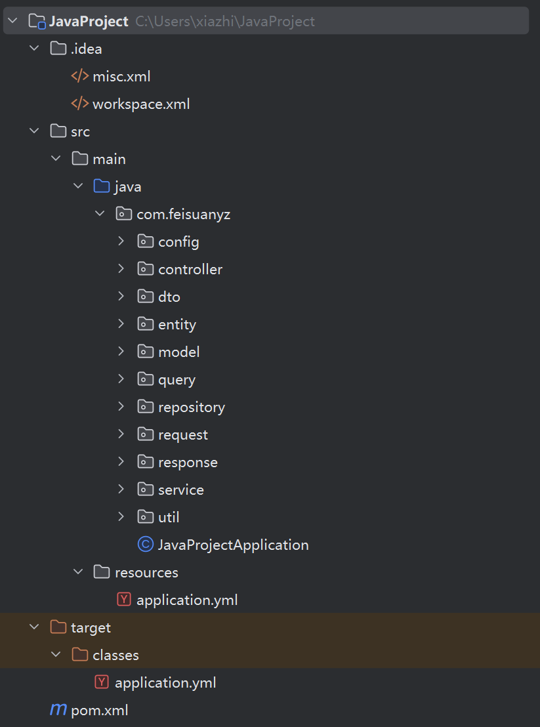This screenshot has height=727, width=540.
Task: Click the YAML icon of application.yml under resources
Action: [124, 600]
